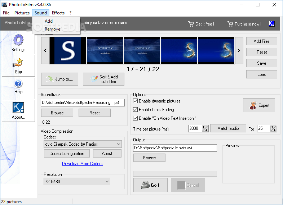Click the Buy star icon

click(18, 63)
